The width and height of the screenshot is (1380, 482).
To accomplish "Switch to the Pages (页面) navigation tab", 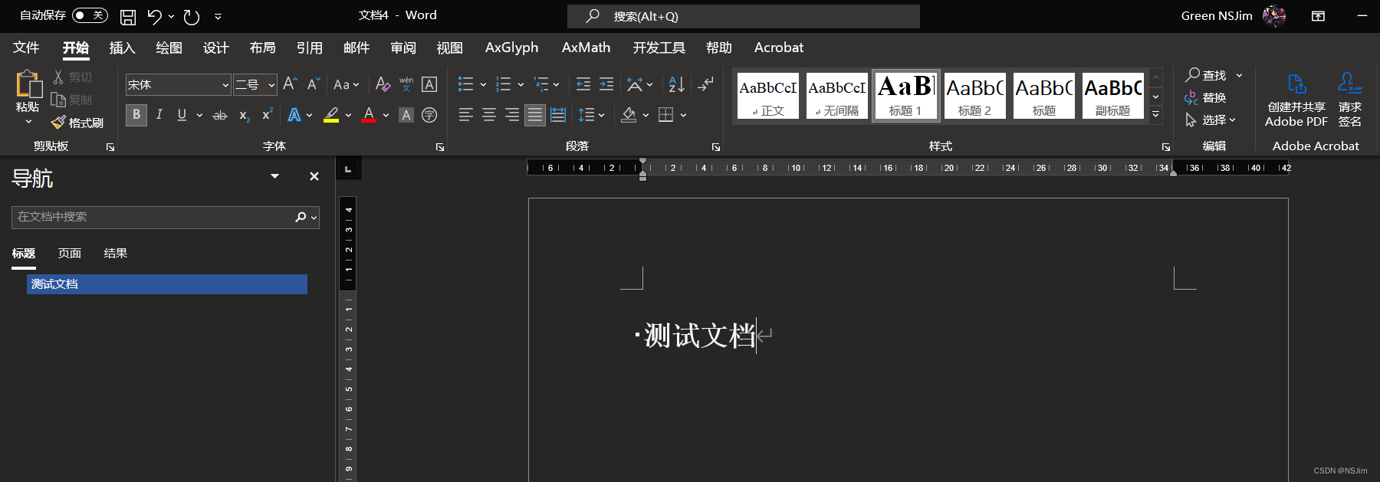I will 70,254.
